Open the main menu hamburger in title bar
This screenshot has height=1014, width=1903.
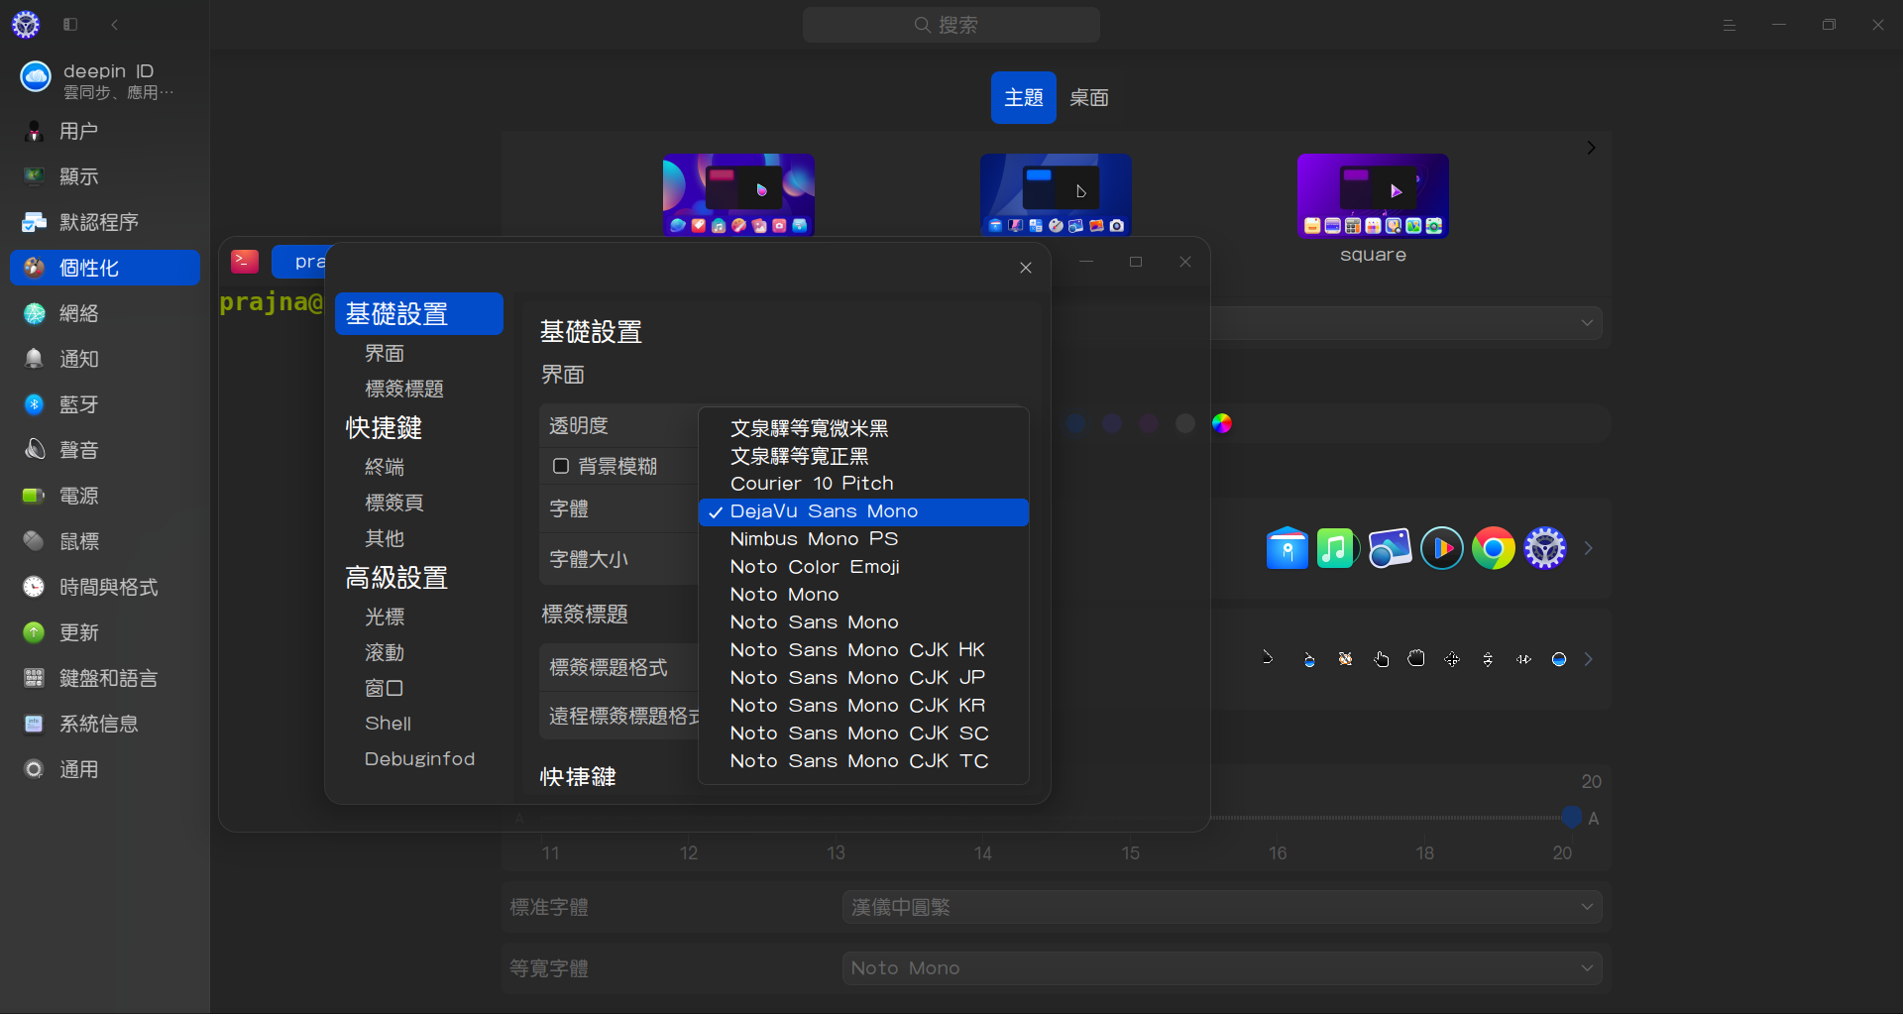[1730, 25]
